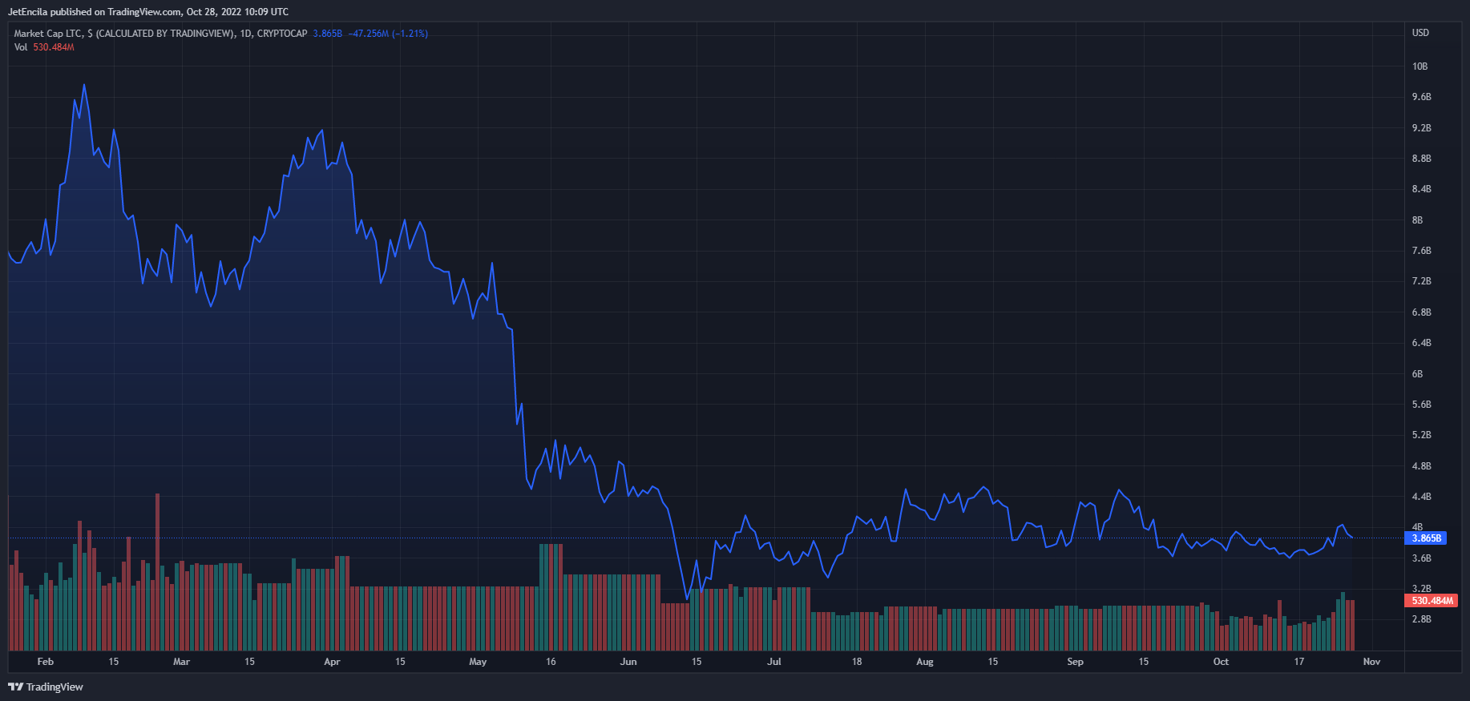Viewport: 1470px width, 701px height.
Task: Click the 8.8B price axis label
Action: click(1421, 159)
